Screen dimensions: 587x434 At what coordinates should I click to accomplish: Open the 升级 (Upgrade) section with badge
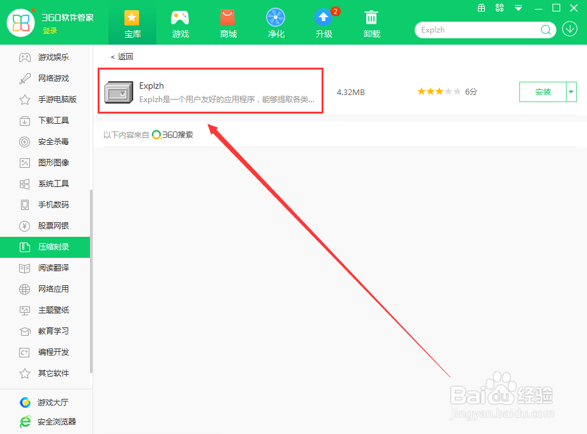pyautogui.click(x=323, y=23)
